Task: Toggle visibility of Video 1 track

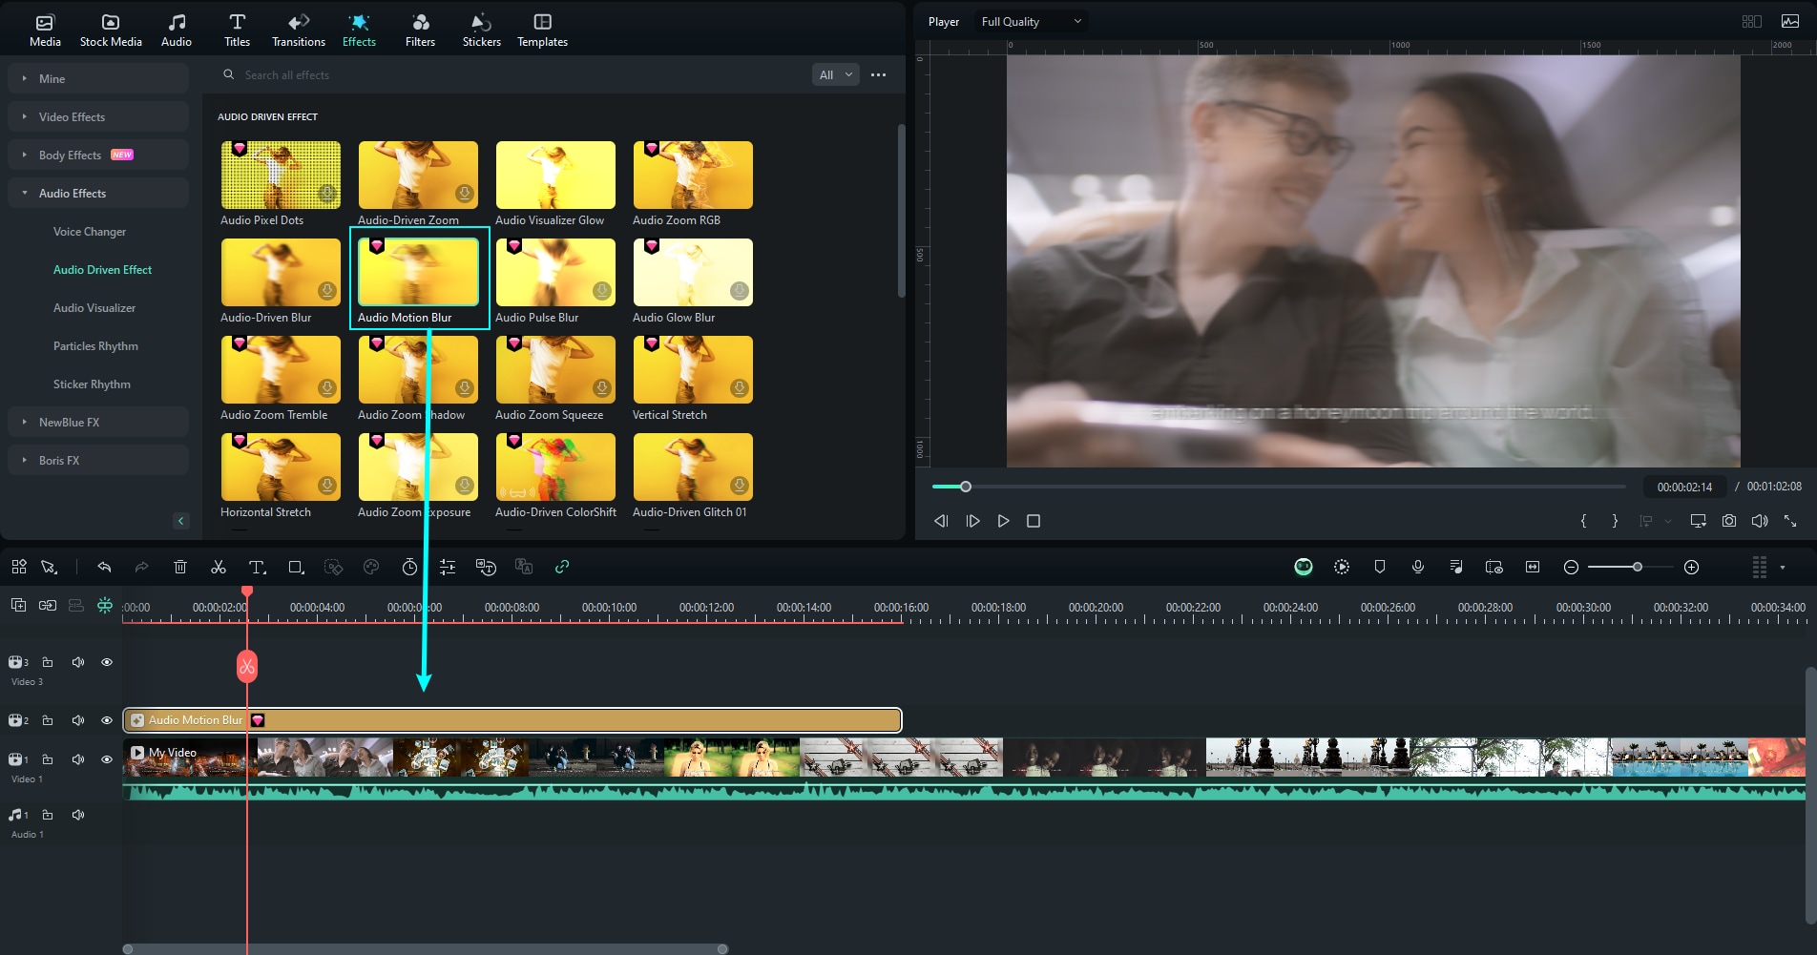Action: (x=107, y=759)
